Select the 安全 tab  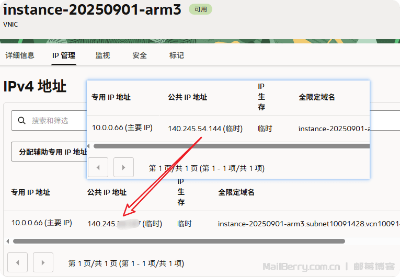point(140,55)
